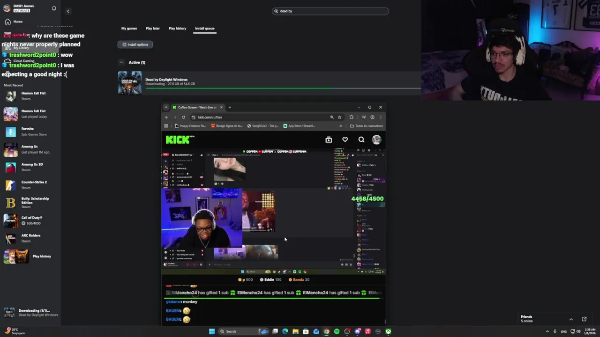The height and width of the screenshot is (337, 600).
Task: Pop out the Friends panel window
Action: [584, 319]
